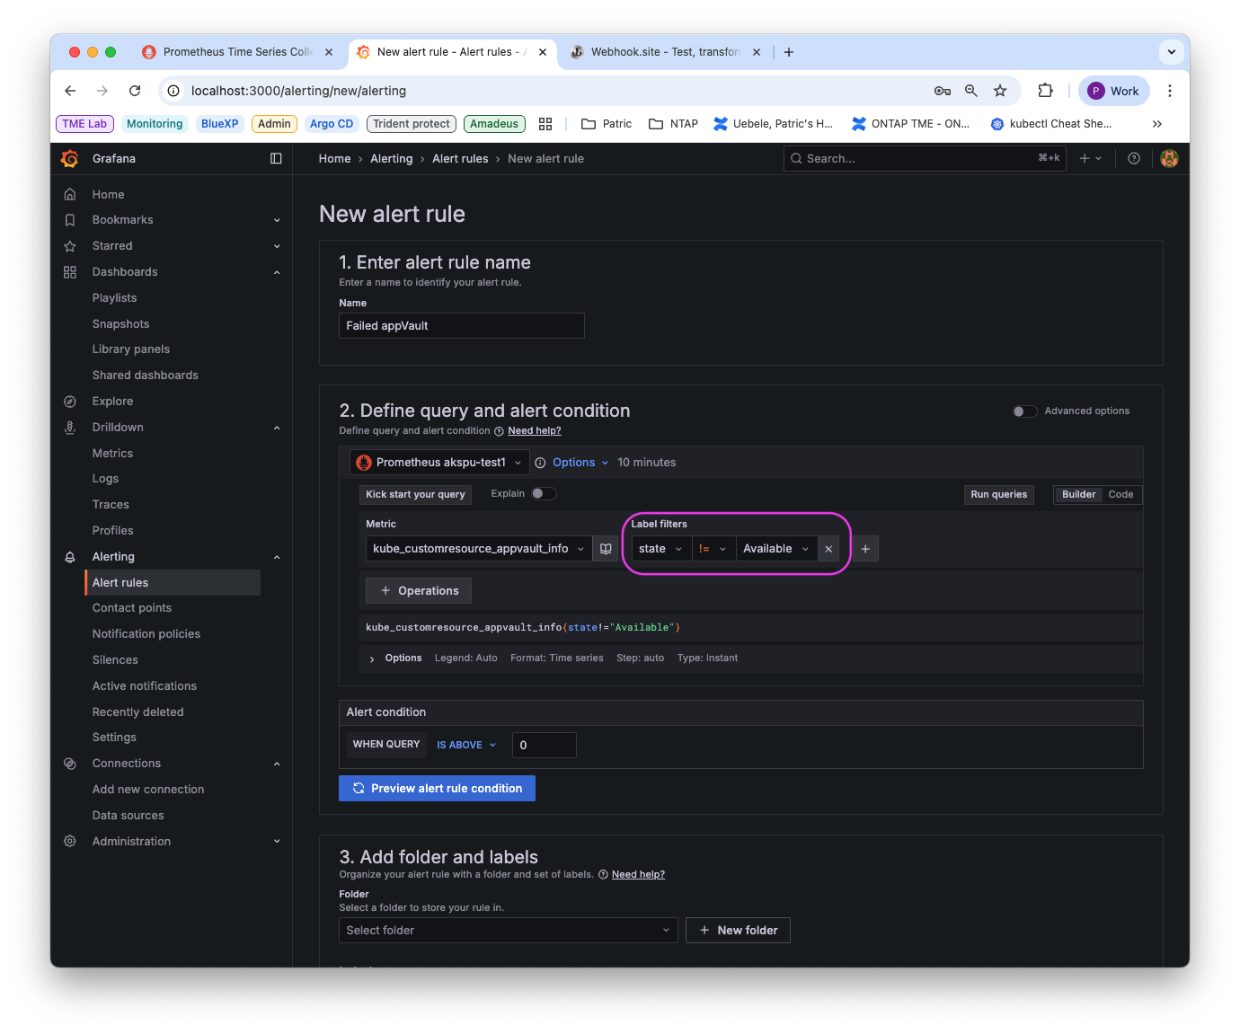The height and width of the screenshot is (1034, 1240).
Task: Click the Drilldown icon in sidebar
Action: click(x=70, y=428)
